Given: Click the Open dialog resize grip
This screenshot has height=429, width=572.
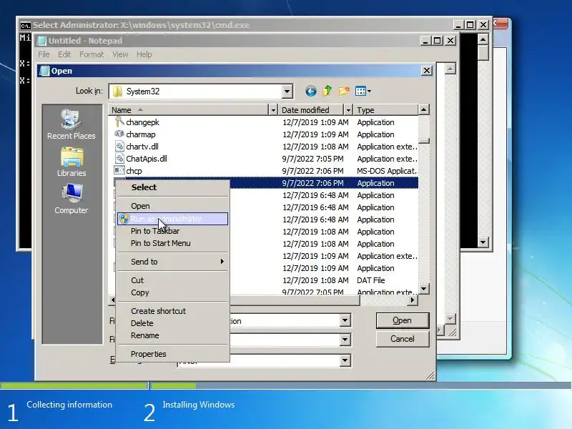Looking at the screenshot, I should 430,375.
